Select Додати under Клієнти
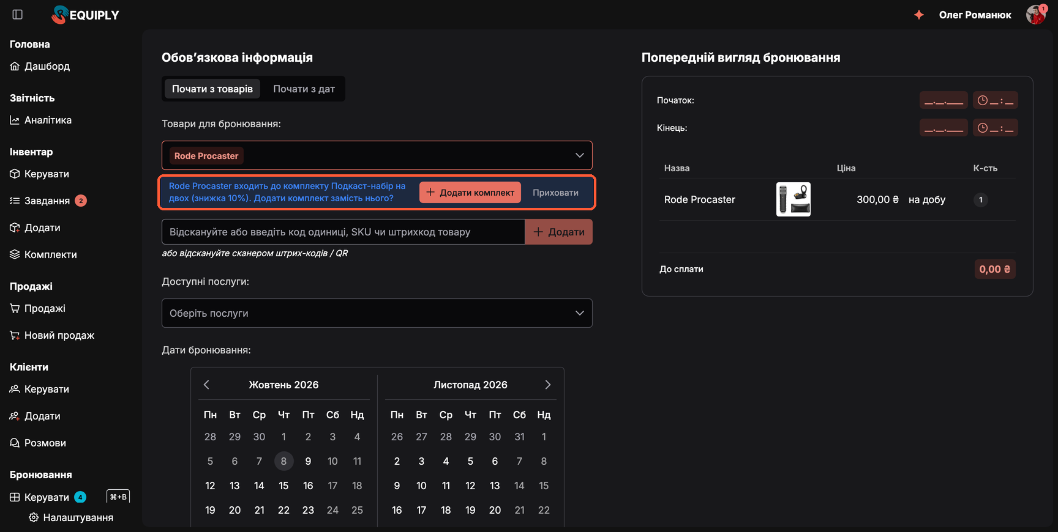 click(x=35, y=416)
